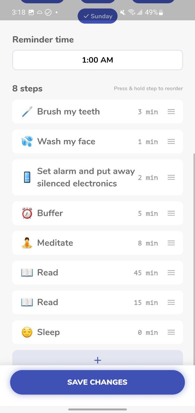Toggle the Sunday day chip

(97, 16)
